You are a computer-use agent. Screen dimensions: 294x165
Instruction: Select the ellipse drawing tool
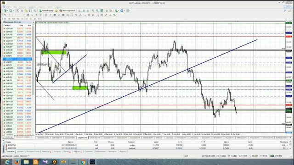click(55, 15)
